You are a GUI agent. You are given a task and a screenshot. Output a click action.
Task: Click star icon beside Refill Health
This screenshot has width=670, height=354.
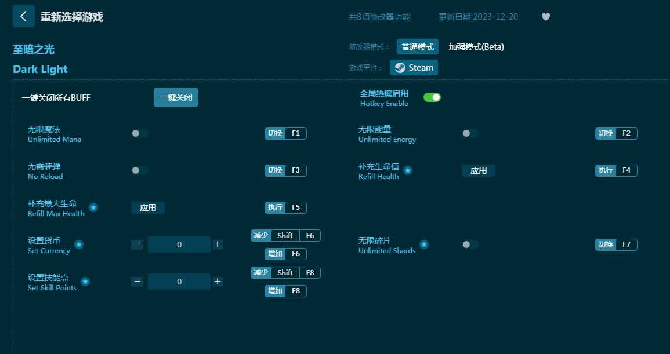(408, 170)
